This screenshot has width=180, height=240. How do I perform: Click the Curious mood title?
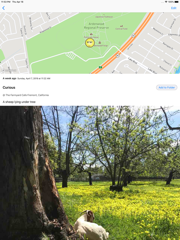9,87
